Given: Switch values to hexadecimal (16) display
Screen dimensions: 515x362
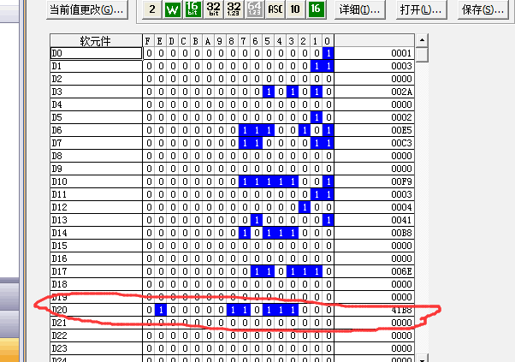Looking at the screenshot, I should click(316, 9).
